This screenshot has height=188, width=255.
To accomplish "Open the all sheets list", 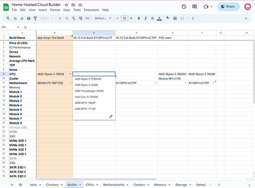I will 20,185.
